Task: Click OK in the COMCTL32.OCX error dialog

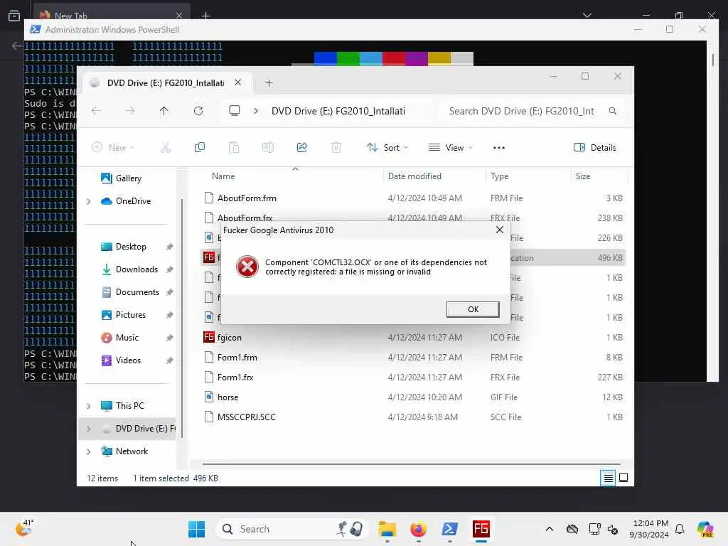Action: coord(473,309)
